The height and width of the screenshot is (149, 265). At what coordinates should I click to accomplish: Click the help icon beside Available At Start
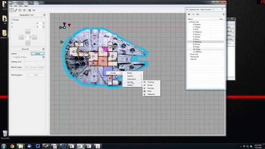(43, 57)
